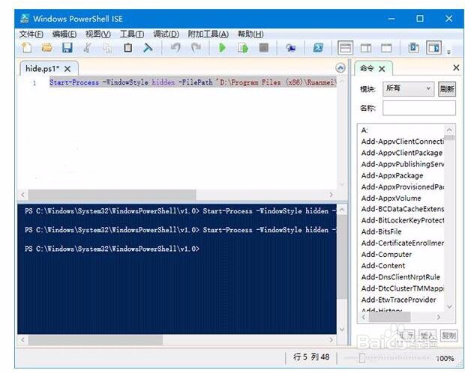Show the command window icon in the toolbar
The width and height of the screenshot is (465, 373).
click(x=413, y=48)
